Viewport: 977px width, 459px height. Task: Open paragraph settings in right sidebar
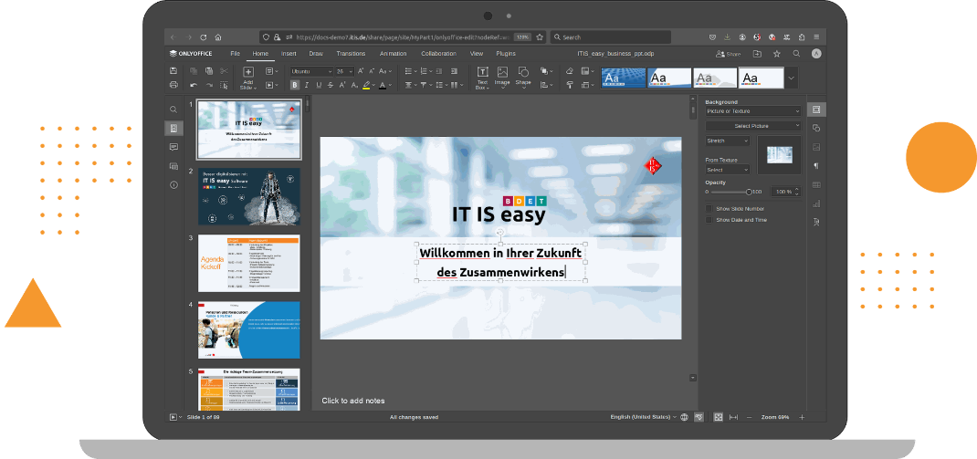[x=816, y=165]
